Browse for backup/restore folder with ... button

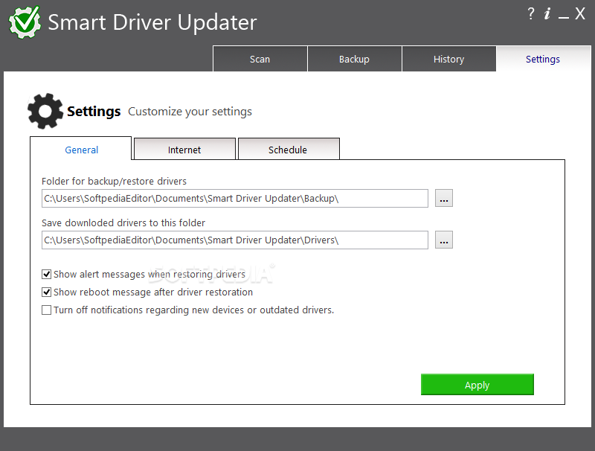(x=443, y=198)
